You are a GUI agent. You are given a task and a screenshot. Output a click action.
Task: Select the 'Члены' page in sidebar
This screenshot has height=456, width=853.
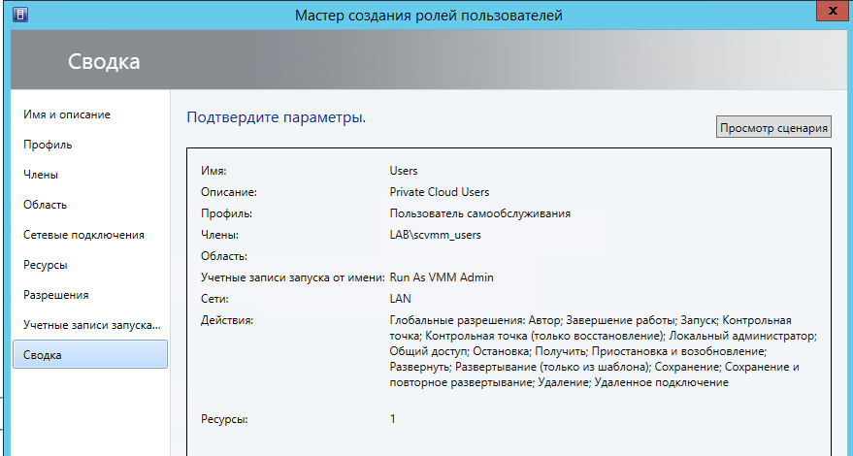click(x=41, y=175)
